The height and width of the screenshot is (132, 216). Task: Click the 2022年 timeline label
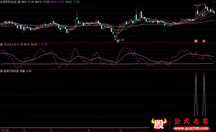(5, 130)
